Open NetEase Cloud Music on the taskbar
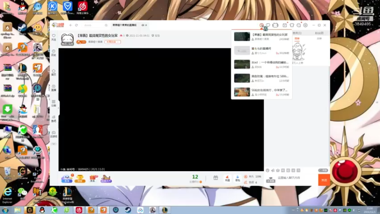 click(79, 210)
